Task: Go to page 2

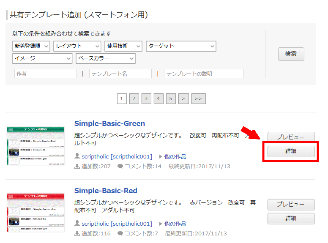Action: click(134, 99)
